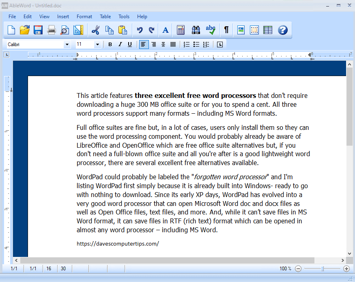Click the vertical scrollbar down arrow
The width and height of the screenshot is (355, 282).
click(x=349, y=254)
